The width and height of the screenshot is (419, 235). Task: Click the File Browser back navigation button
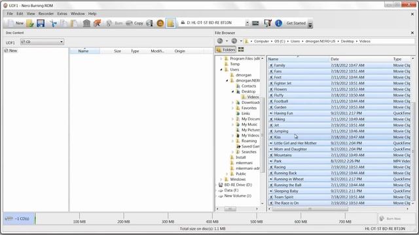(220, 41)
